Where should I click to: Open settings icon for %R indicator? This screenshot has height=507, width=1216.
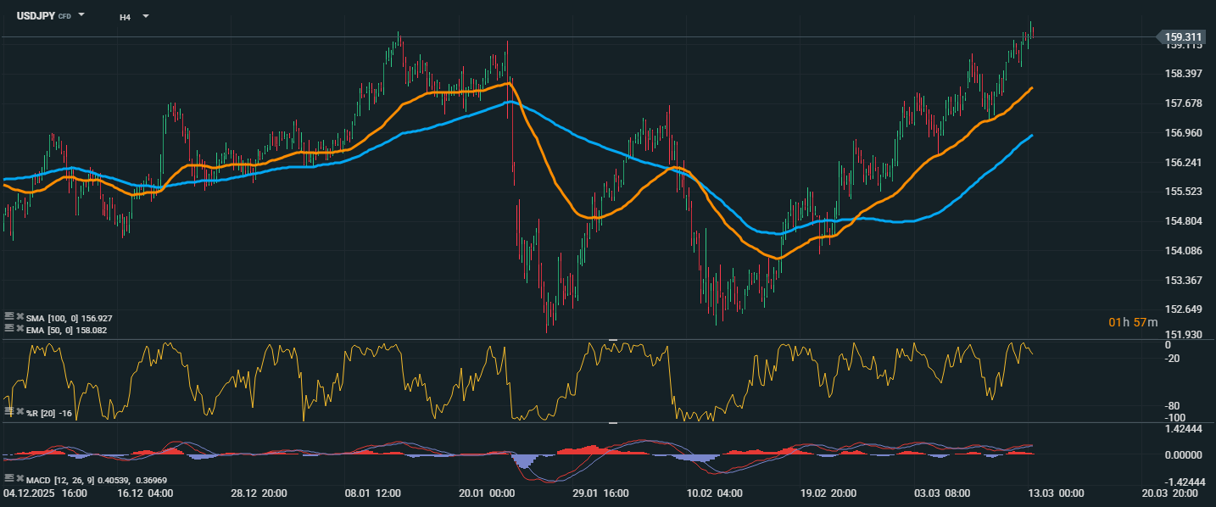(x=9, y=412)
